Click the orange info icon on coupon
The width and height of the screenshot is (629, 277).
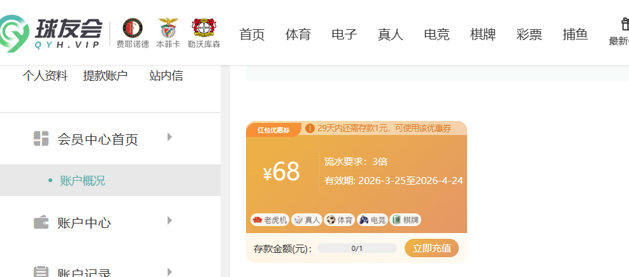(310, 129)
